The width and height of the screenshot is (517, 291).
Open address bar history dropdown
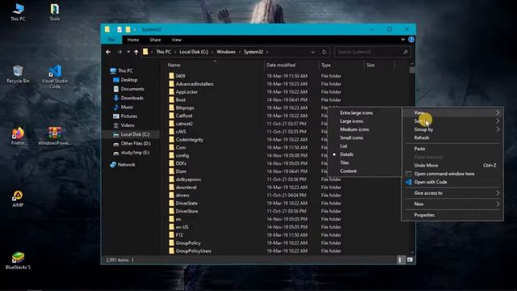[313, 52]
